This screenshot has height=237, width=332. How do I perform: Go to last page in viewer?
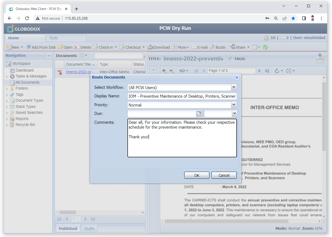[267, 71]
